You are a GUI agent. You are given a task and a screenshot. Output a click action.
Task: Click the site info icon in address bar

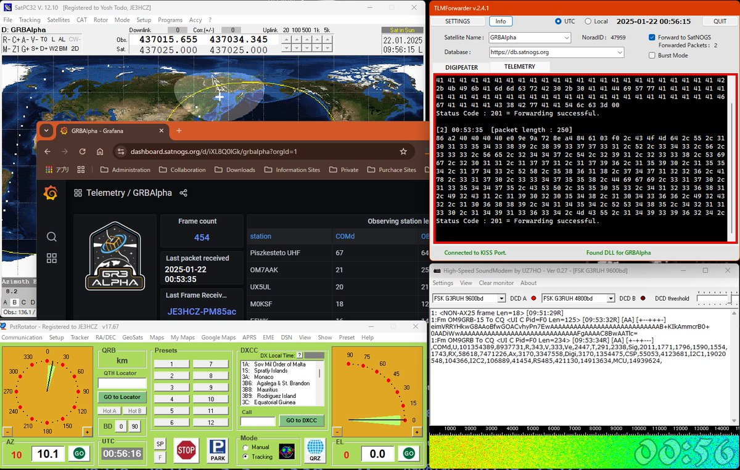(121, 152)
